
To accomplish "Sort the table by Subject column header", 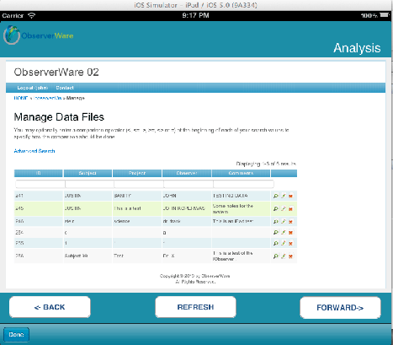I will (88, 173).
